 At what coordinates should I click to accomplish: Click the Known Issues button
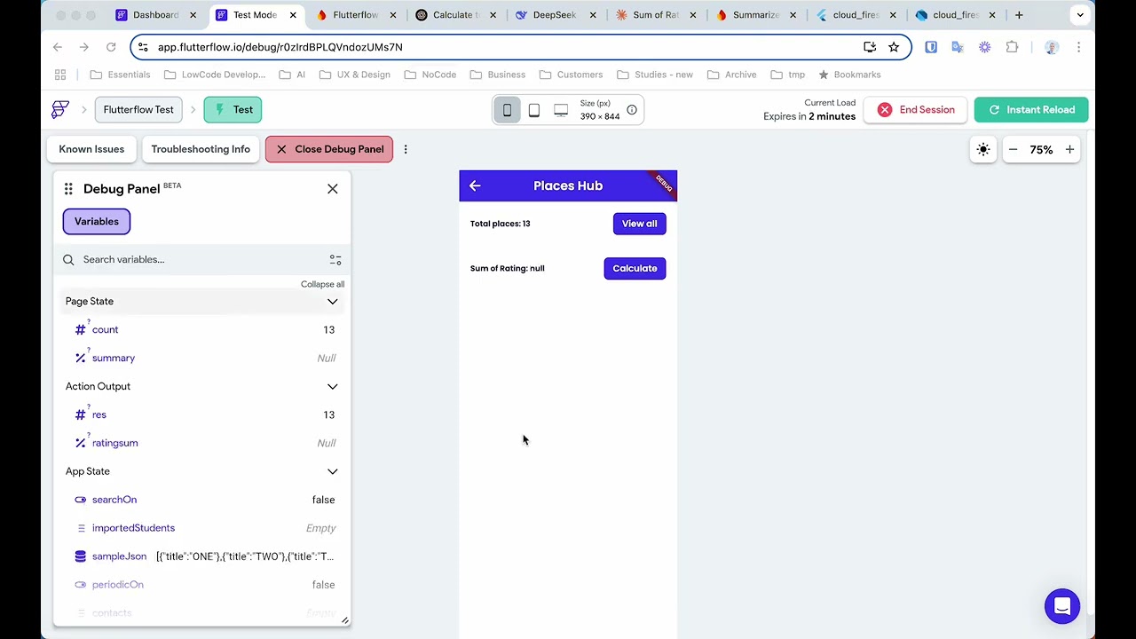[x=91, y=149]
